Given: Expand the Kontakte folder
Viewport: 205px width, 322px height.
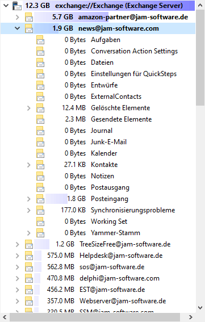Looking at the screenshot, I should point(29,165).
